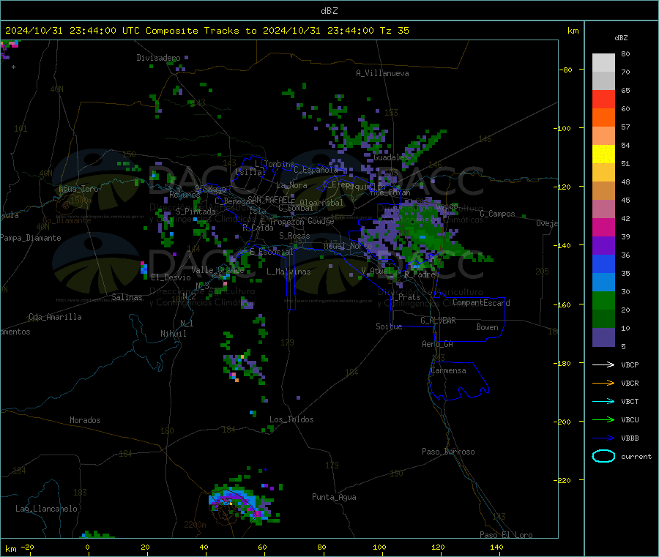The image size is (659, 557).
Task: Click the -80 km vertical axis tick label
Action: coord(565,70)
